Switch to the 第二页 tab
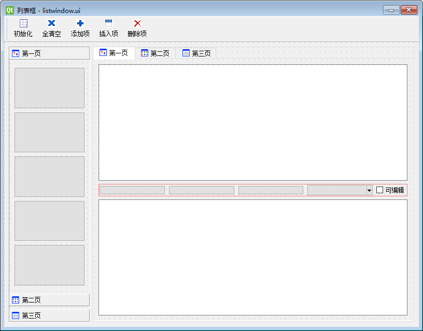 (x=155, y=53)
